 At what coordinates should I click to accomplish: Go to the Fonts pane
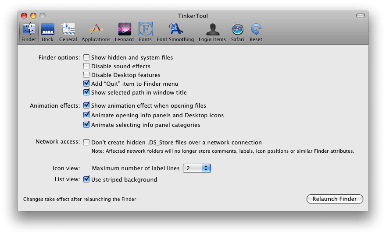pyautogui.click(x=145, y=32)
